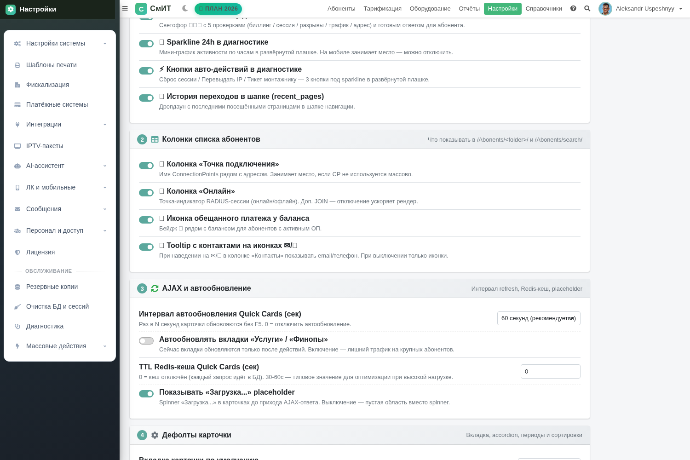Open Абоненты top menu
690x460 pixels.
[x=341, y=9]
